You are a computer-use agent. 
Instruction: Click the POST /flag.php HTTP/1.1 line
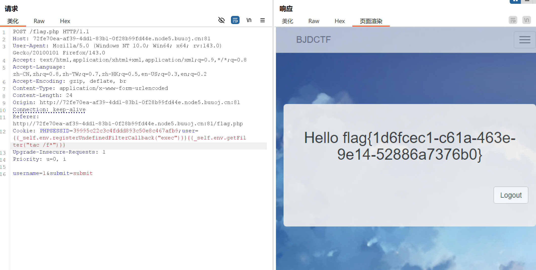coord(51,32)
